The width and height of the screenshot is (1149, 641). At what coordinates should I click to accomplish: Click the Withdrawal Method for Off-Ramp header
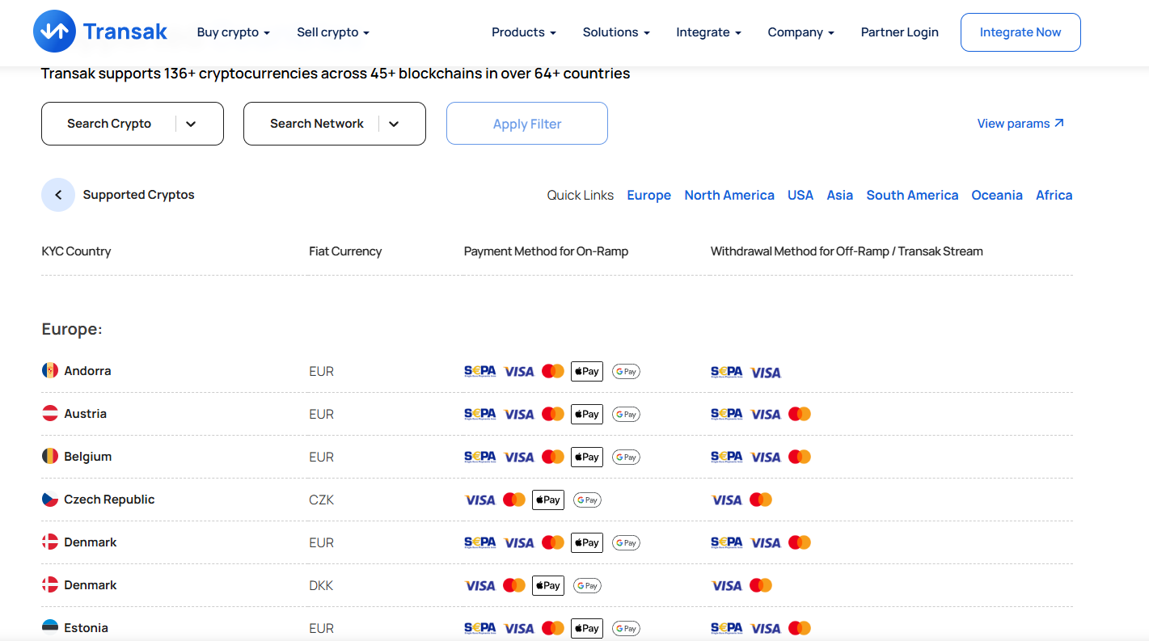click(847, 251)
